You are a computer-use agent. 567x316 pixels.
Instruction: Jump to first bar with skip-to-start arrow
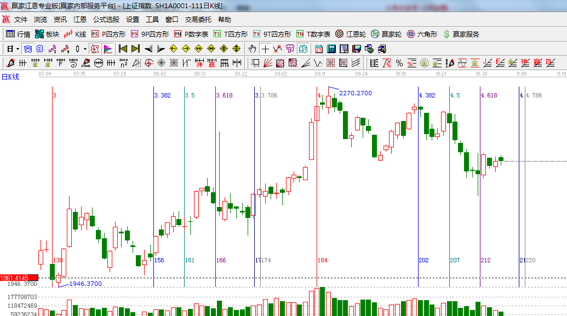(x=123, y=49)
